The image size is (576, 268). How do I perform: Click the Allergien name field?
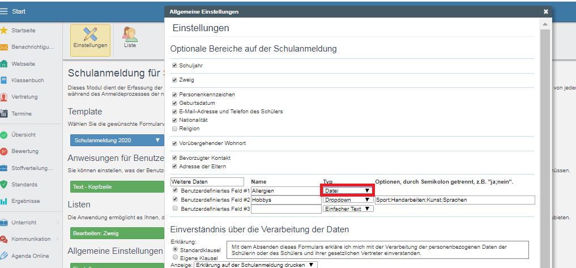(286, 191)
